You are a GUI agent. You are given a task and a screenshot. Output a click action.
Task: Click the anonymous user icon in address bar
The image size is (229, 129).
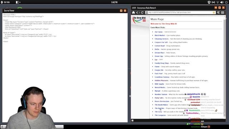coord(147,13)
